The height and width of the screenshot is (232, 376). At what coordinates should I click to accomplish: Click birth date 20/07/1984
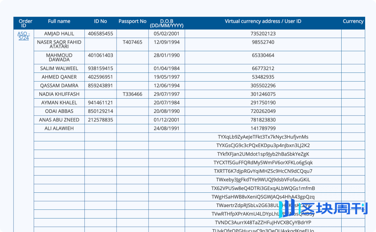point(167,103)
